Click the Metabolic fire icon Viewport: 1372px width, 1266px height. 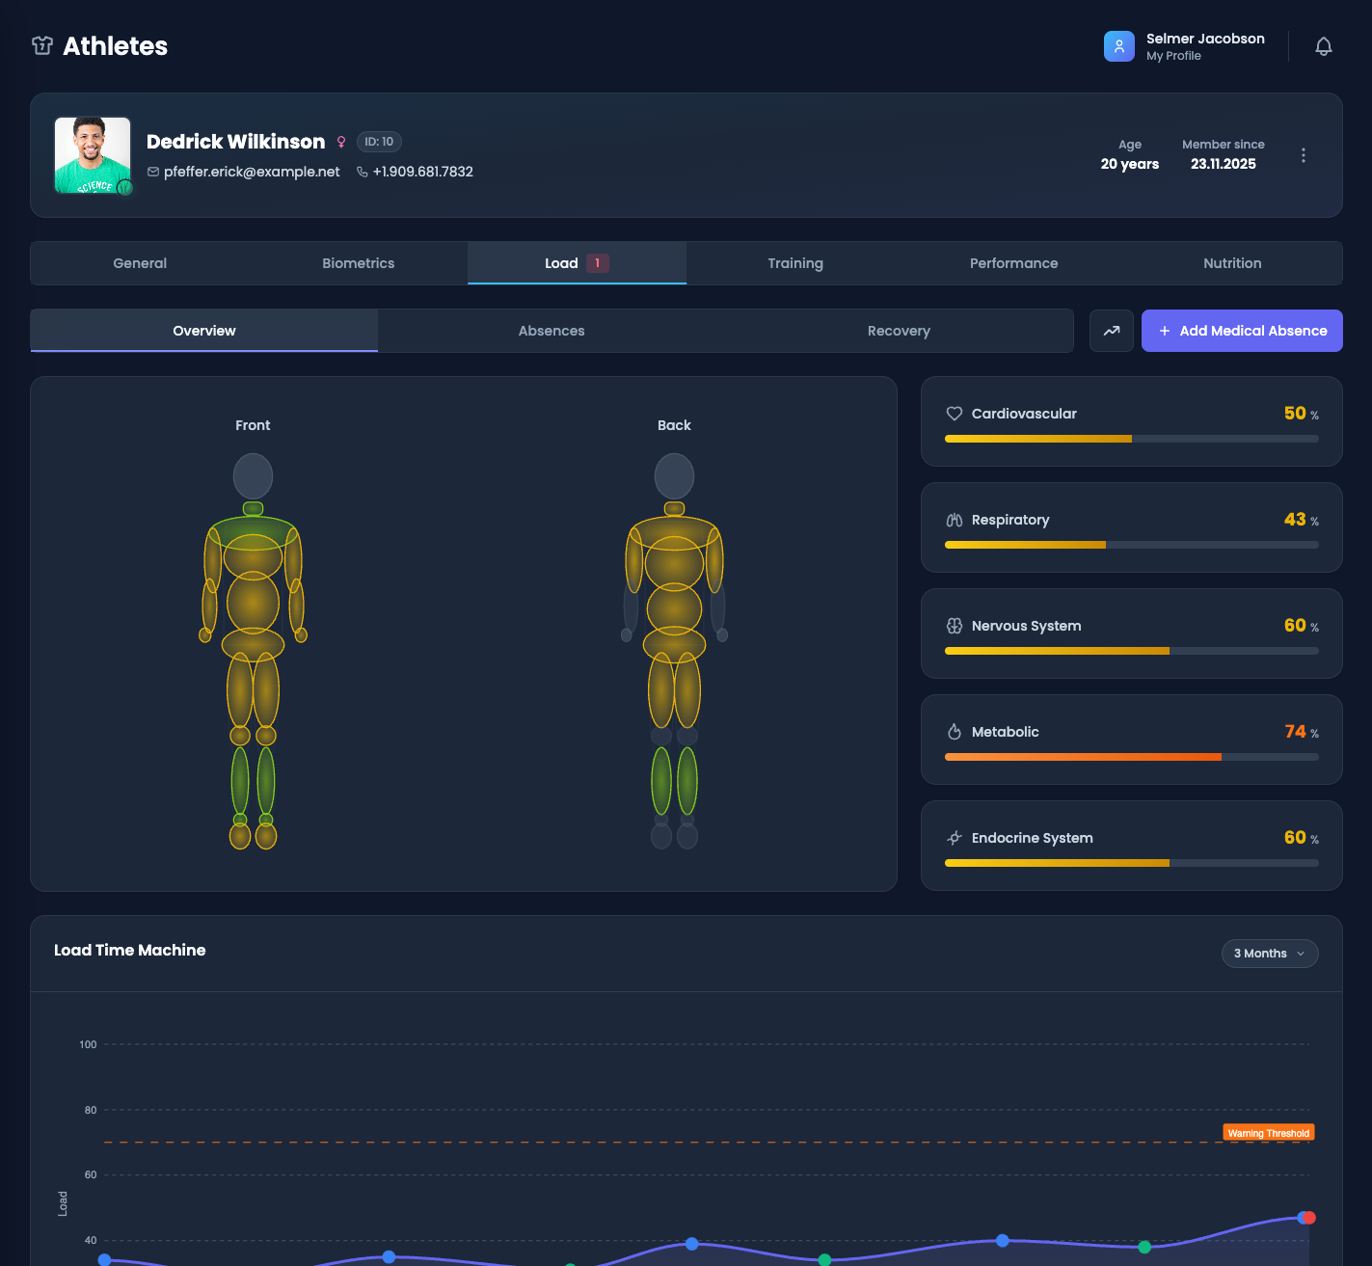(x=954, y=731)
